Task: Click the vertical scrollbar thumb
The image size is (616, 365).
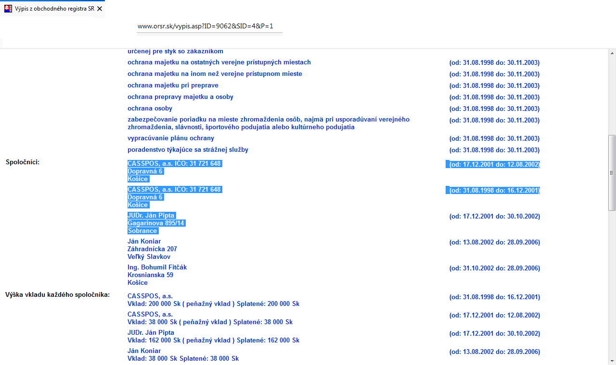Action: [612, 173]
